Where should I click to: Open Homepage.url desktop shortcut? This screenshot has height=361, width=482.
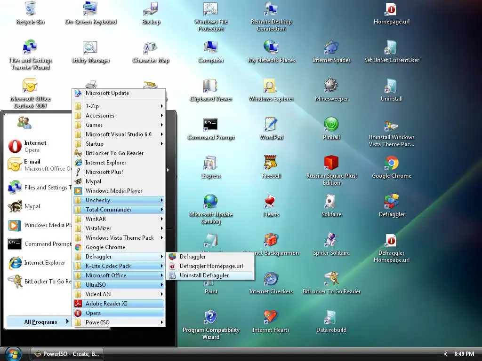point(391,13)
